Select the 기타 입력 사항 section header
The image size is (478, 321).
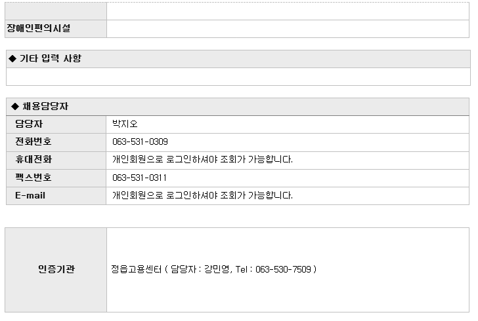[238, 59]
